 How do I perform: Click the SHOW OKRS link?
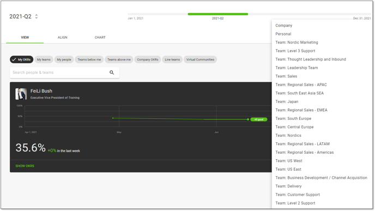click(25, 166)
